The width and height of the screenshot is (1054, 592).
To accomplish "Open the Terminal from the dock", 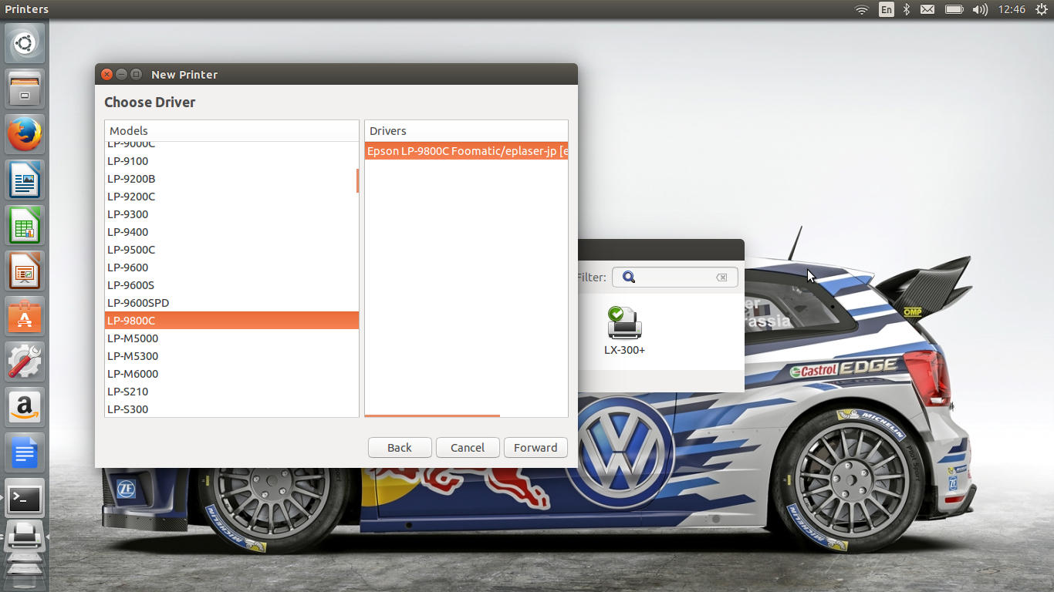I will (x=25, y=499).
